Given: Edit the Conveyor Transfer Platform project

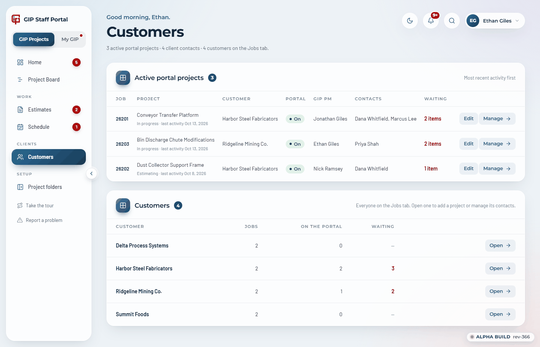Looking at the screenshot, I should 469,119.
